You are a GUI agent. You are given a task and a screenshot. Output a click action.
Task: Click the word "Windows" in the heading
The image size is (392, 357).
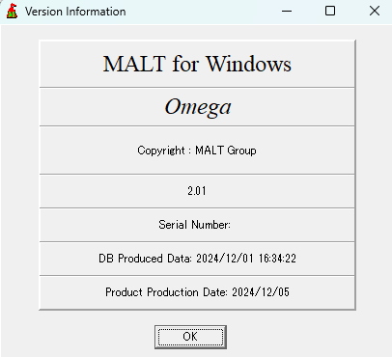click(248, 64)
